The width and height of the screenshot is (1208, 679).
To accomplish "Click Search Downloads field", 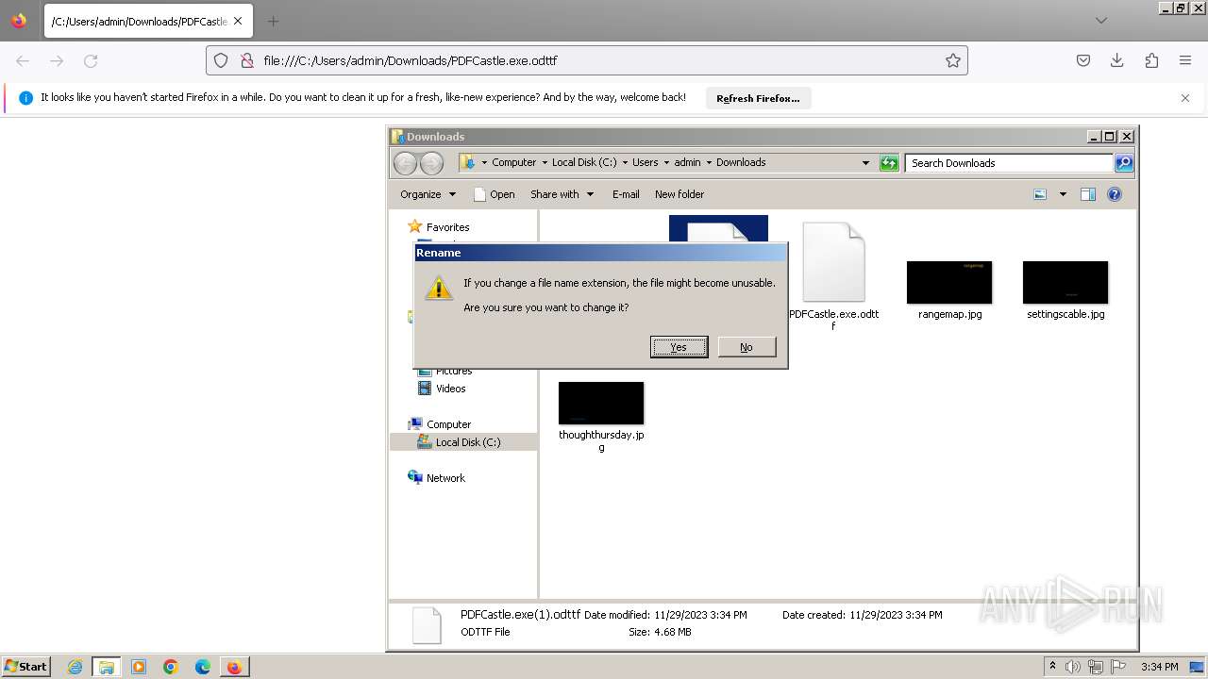I will [1009, 163].
